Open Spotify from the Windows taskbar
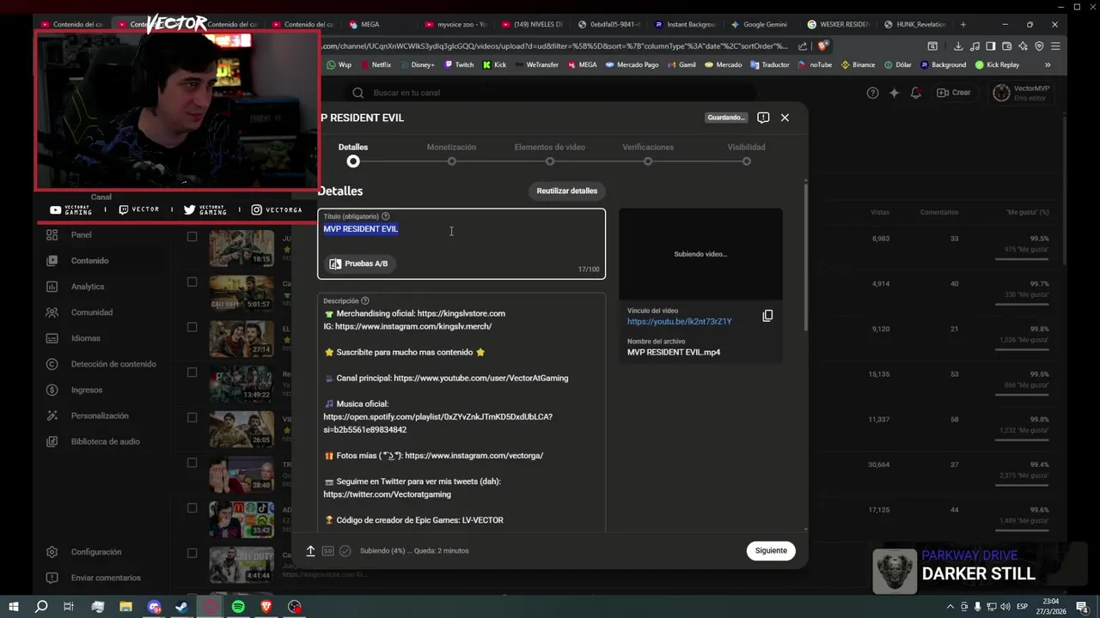 [238, 607]
